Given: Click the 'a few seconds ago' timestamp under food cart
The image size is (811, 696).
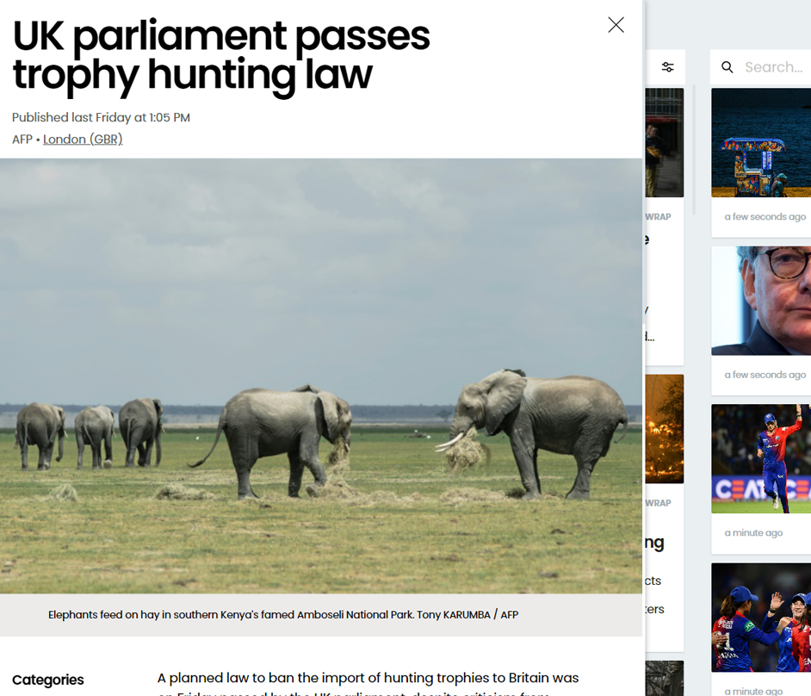Looking at the screenshot, I should click(x=765, y=217).
